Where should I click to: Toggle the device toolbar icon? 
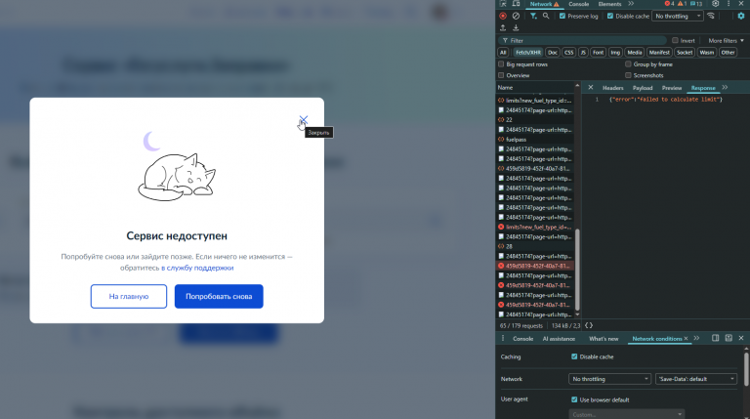(x=516, y=4)
